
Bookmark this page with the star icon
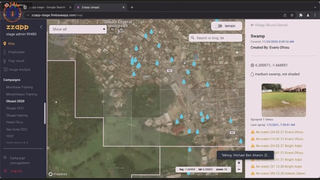point(292,15)
